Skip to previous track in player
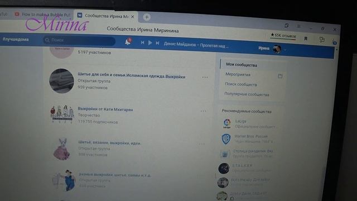Image resolution: width=357 pixels, height=201 pixels. 142,42
